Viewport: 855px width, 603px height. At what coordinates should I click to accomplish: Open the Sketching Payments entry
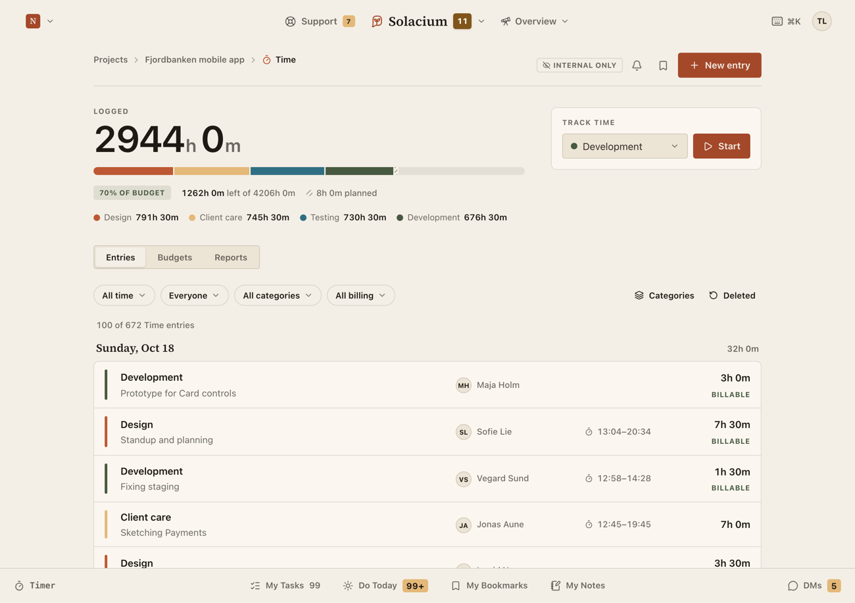pos(427,524)
